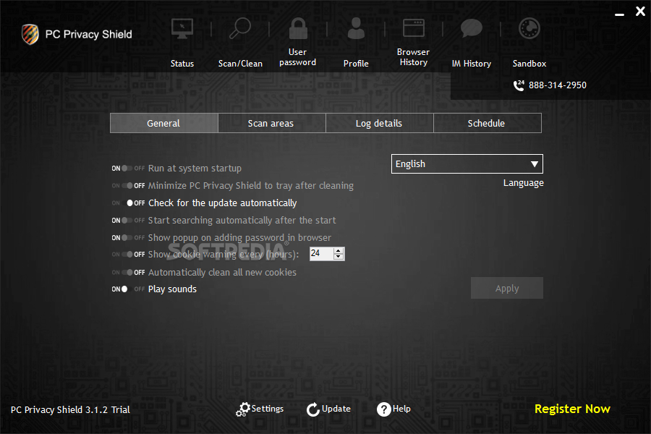This screenshot has width=651, height=434.
Task: Click the Settings gear icon
Action: [243, 409]
